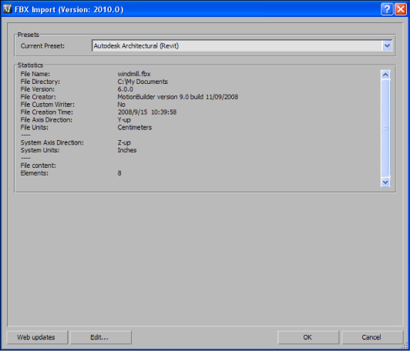Viewport: 410px width, 351px height.
Task: Click the File Units Centimeters value
Action: [135, 128]
